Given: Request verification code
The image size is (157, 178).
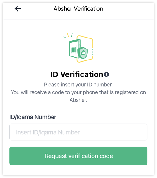Looking at the screenshot, I should pos(78,156).
